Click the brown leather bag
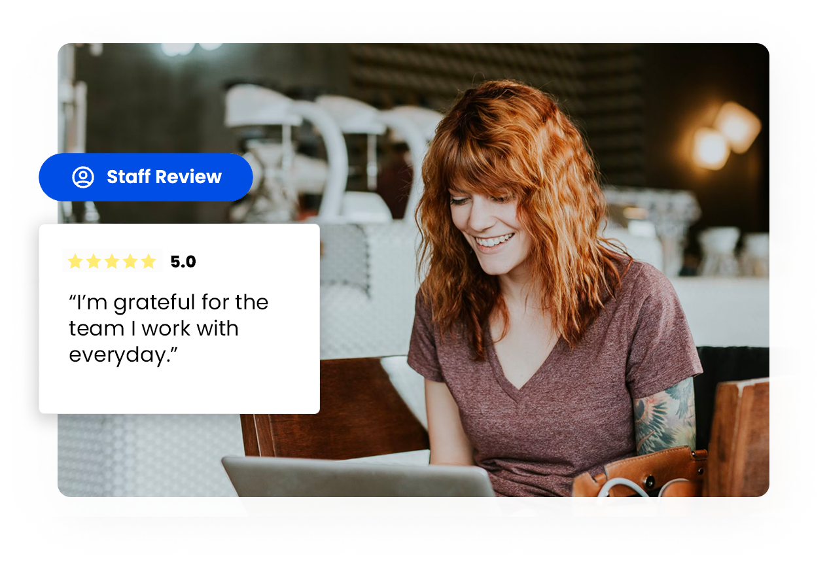This screenshot has width=827, height=569. click(638, 484)
